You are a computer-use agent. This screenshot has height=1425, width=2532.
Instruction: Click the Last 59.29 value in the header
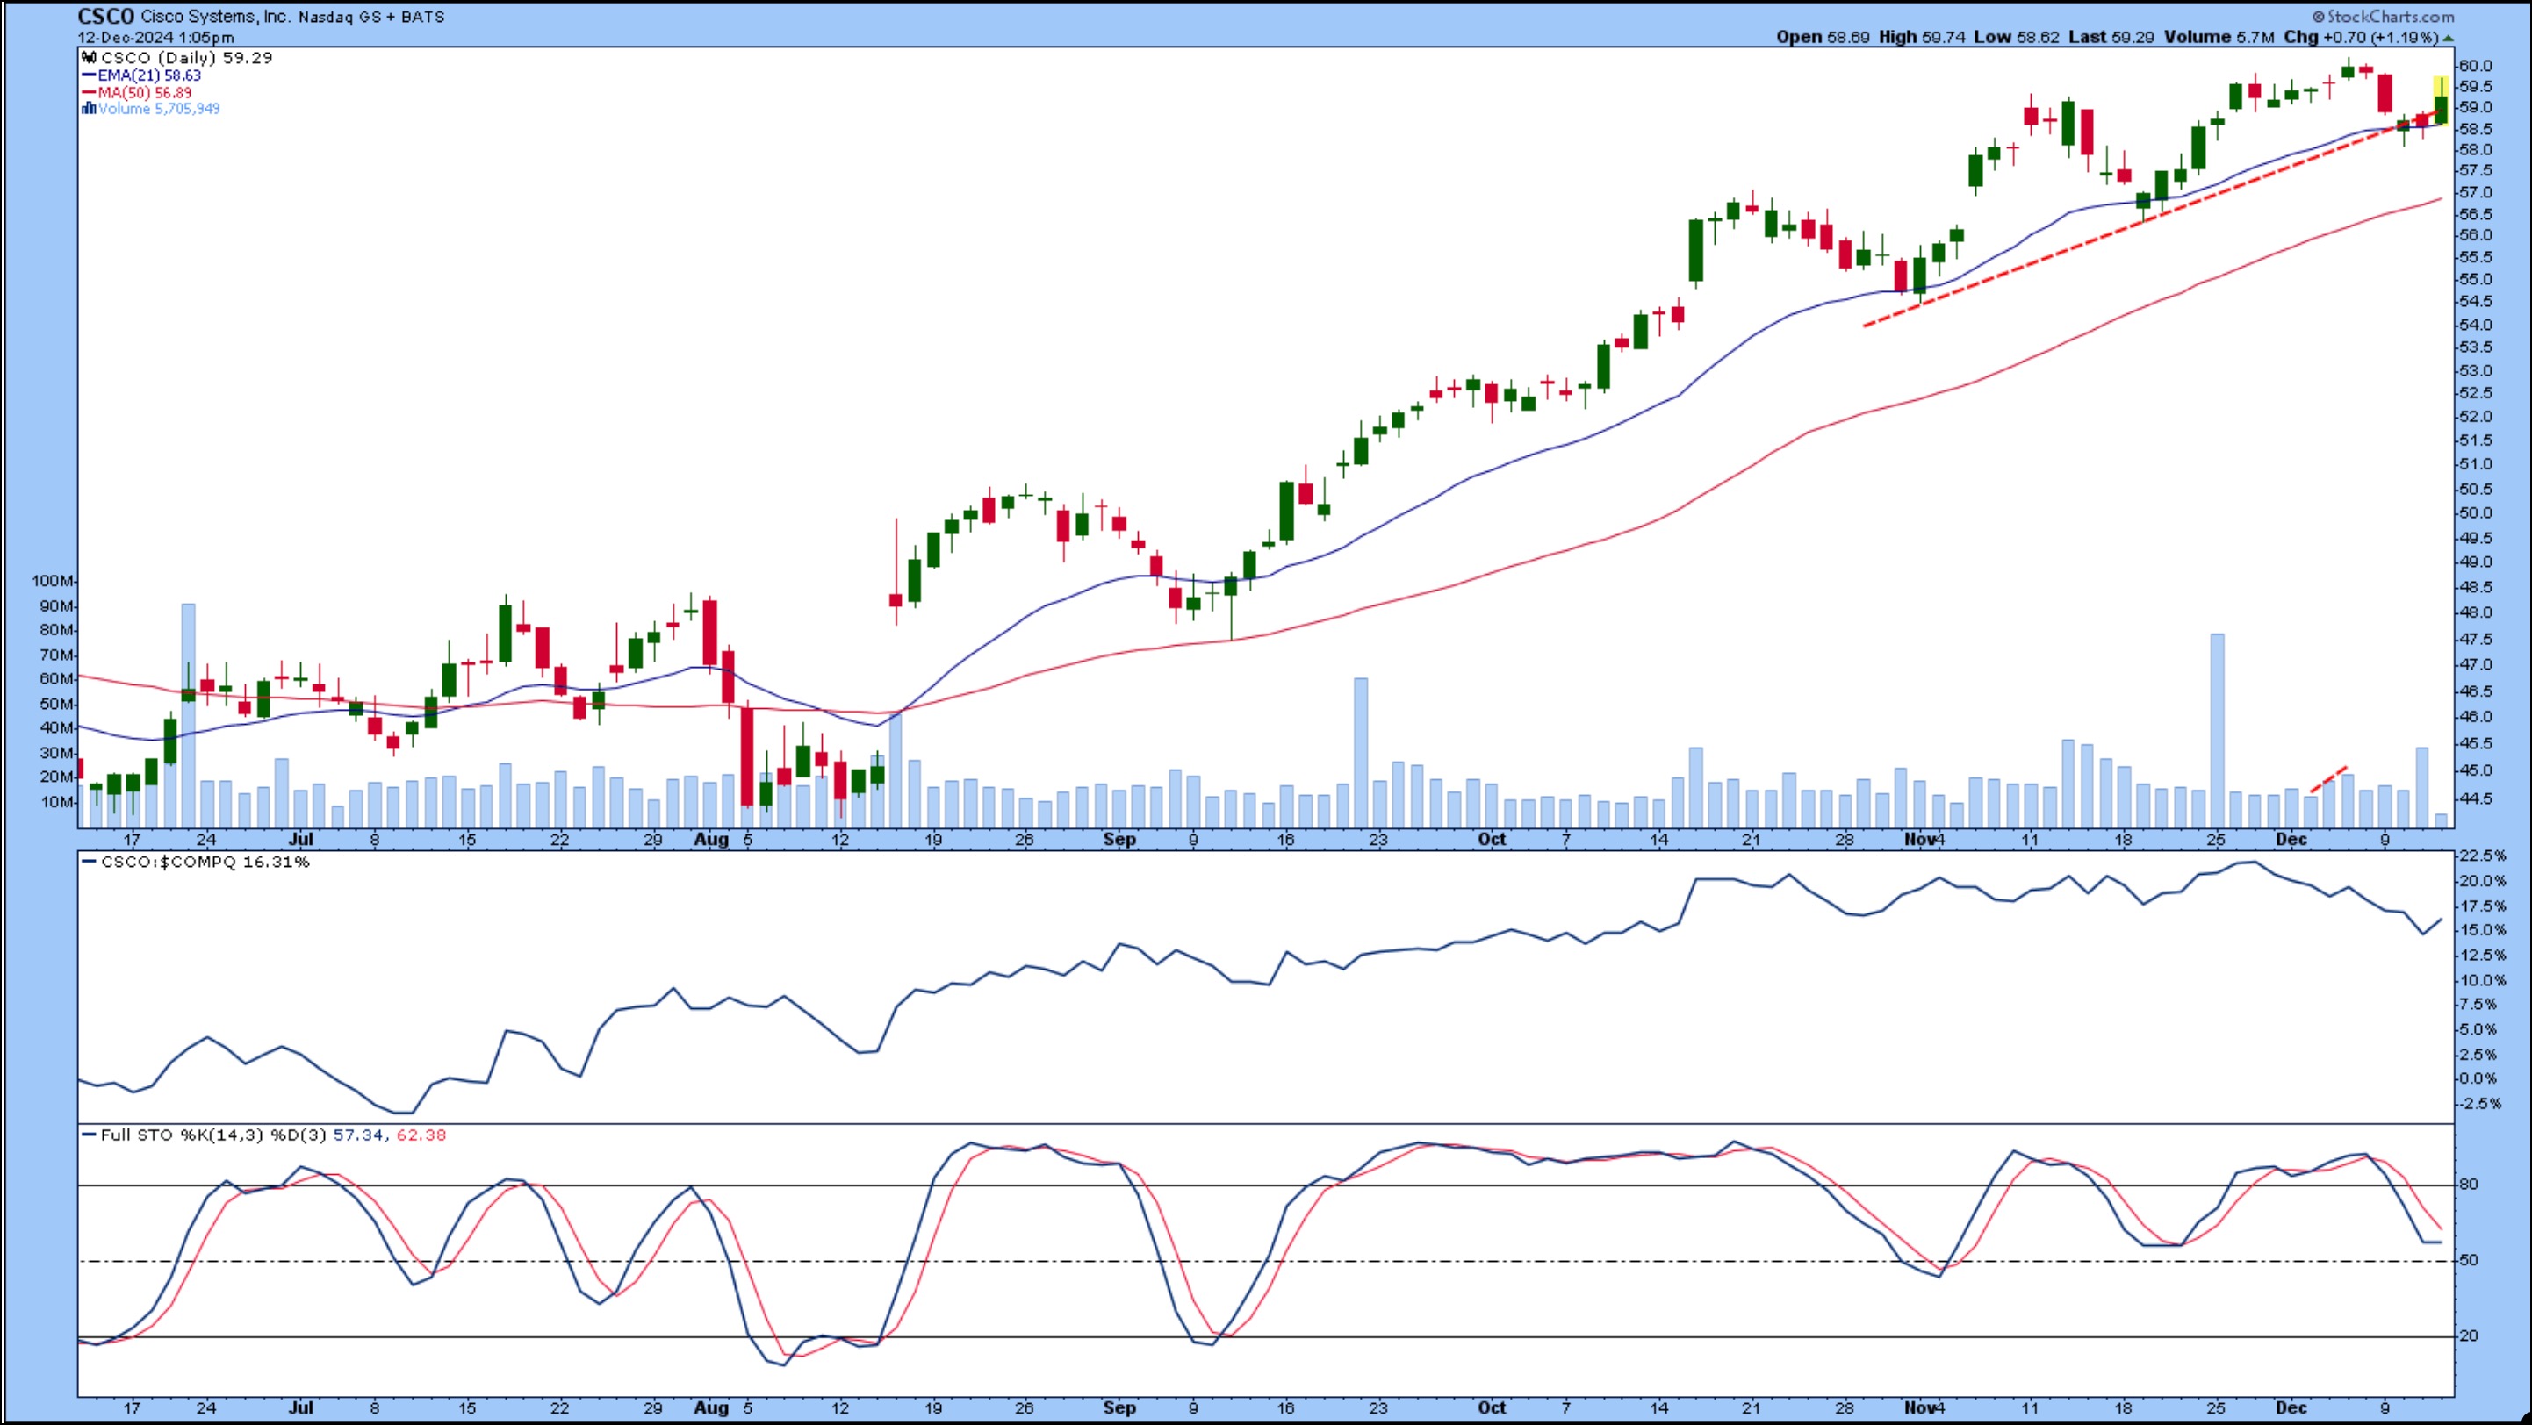[x=2111, y=38]
